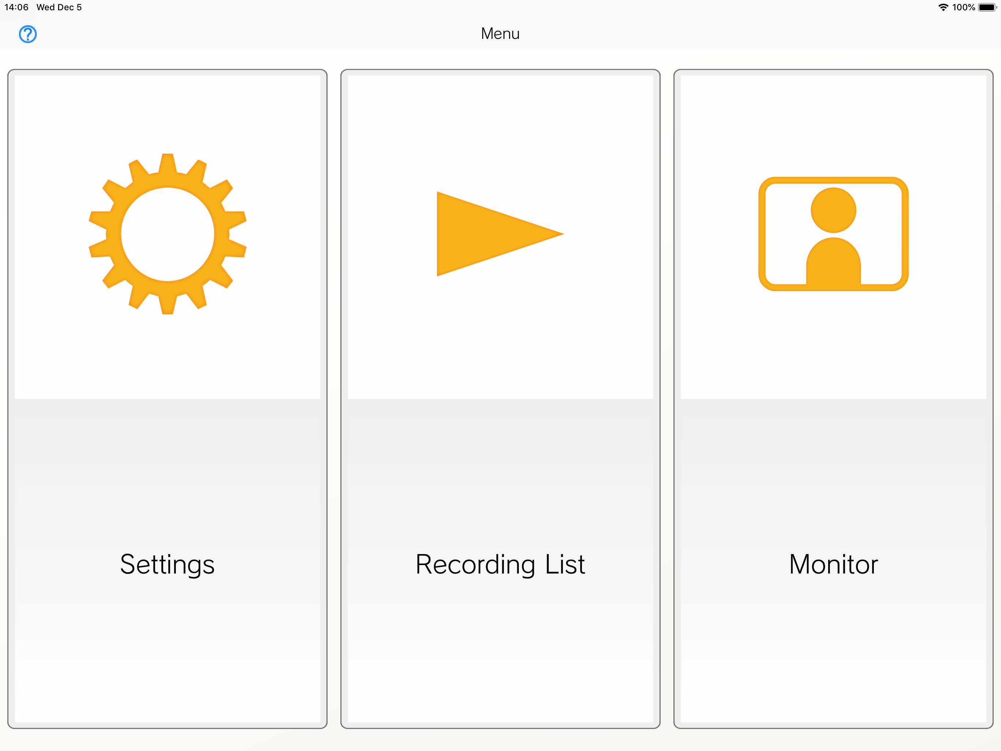The width and height of the screenshot is (1001, 751).
Task: Tap the blue help question mark icon
Action: [27, 34]
